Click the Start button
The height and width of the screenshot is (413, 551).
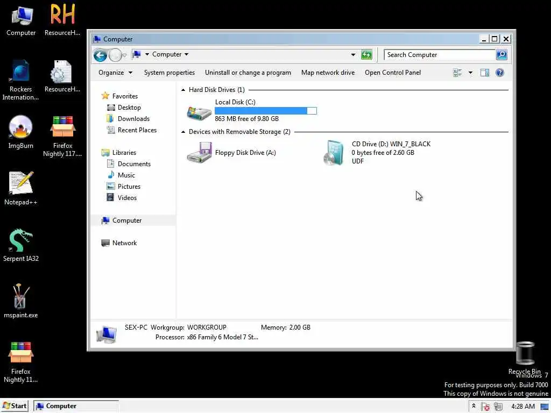pos(15,406)
